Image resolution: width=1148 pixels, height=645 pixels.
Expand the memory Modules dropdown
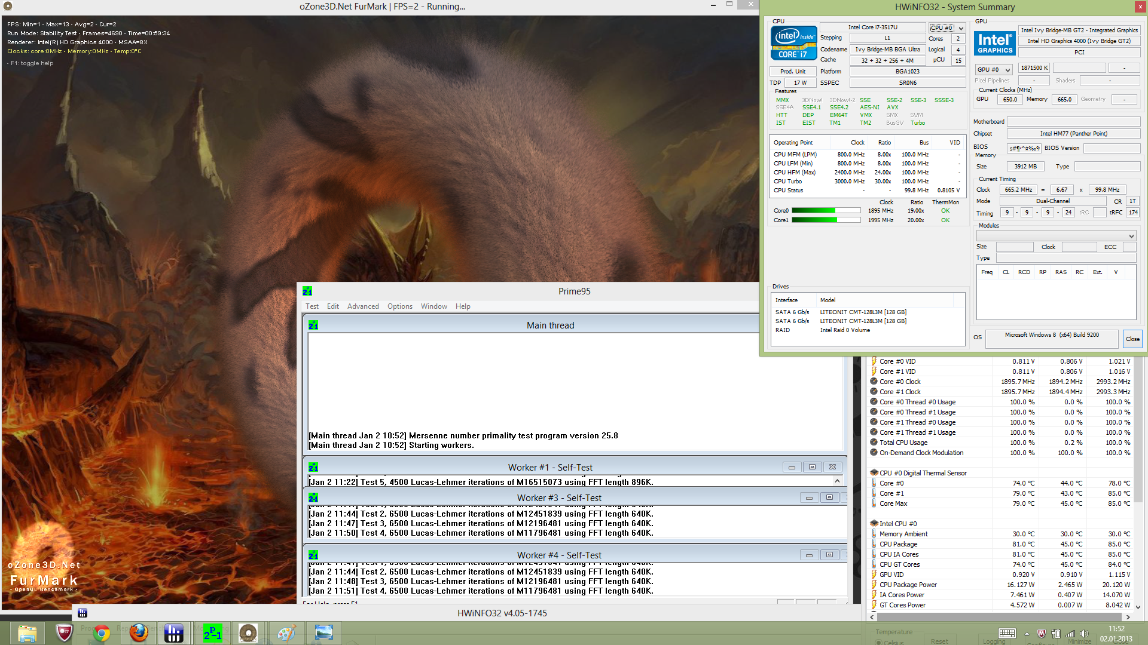[1056, 236]
